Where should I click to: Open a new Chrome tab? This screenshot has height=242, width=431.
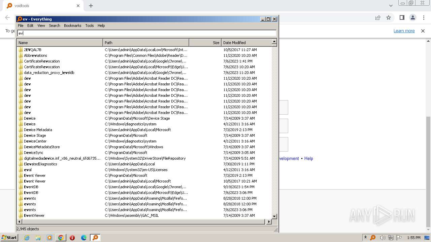[x=91, y=6]
